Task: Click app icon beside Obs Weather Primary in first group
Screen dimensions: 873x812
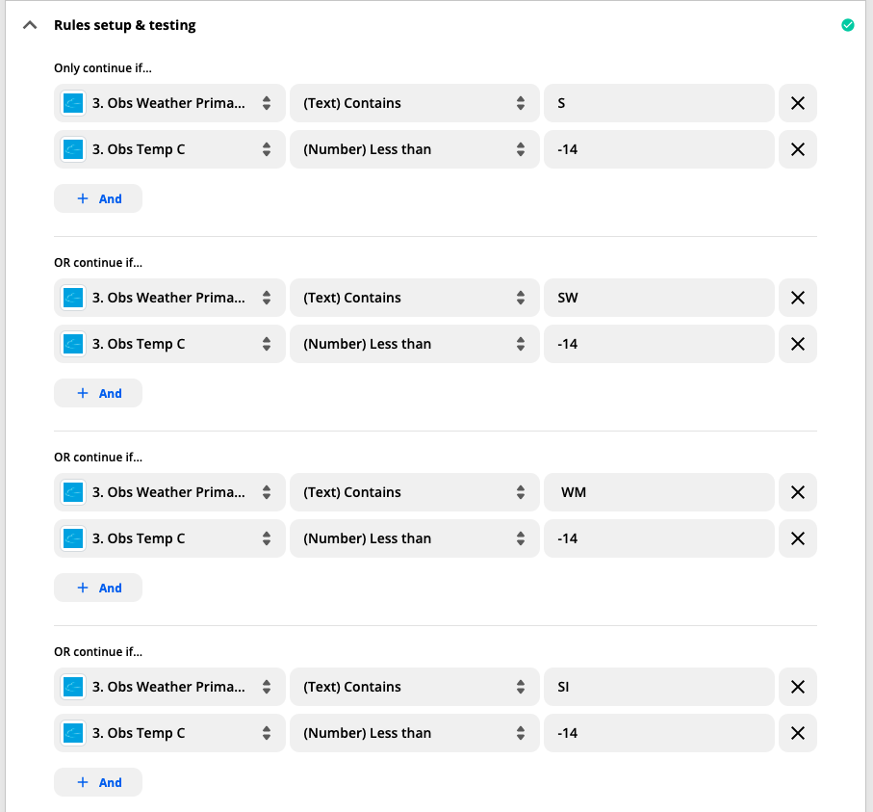Action: pyautogui.click(x=73, y=103)
